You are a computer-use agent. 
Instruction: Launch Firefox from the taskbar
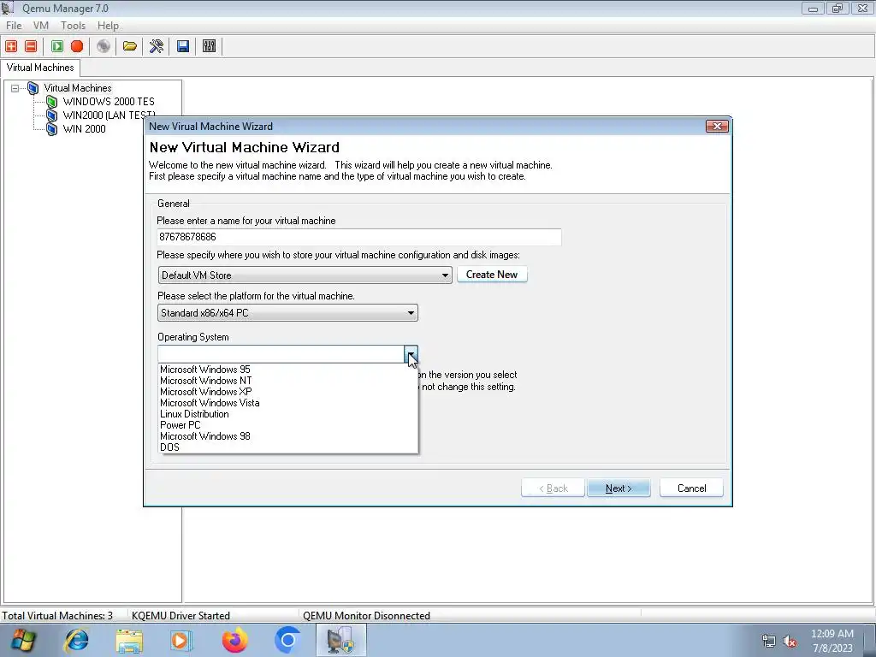click(234, 640)
